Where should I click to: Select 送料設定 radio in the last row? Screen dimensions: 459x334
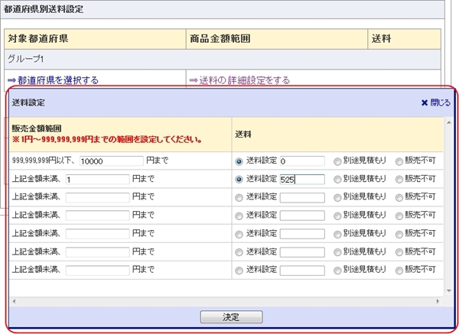(x=239, y=271)
